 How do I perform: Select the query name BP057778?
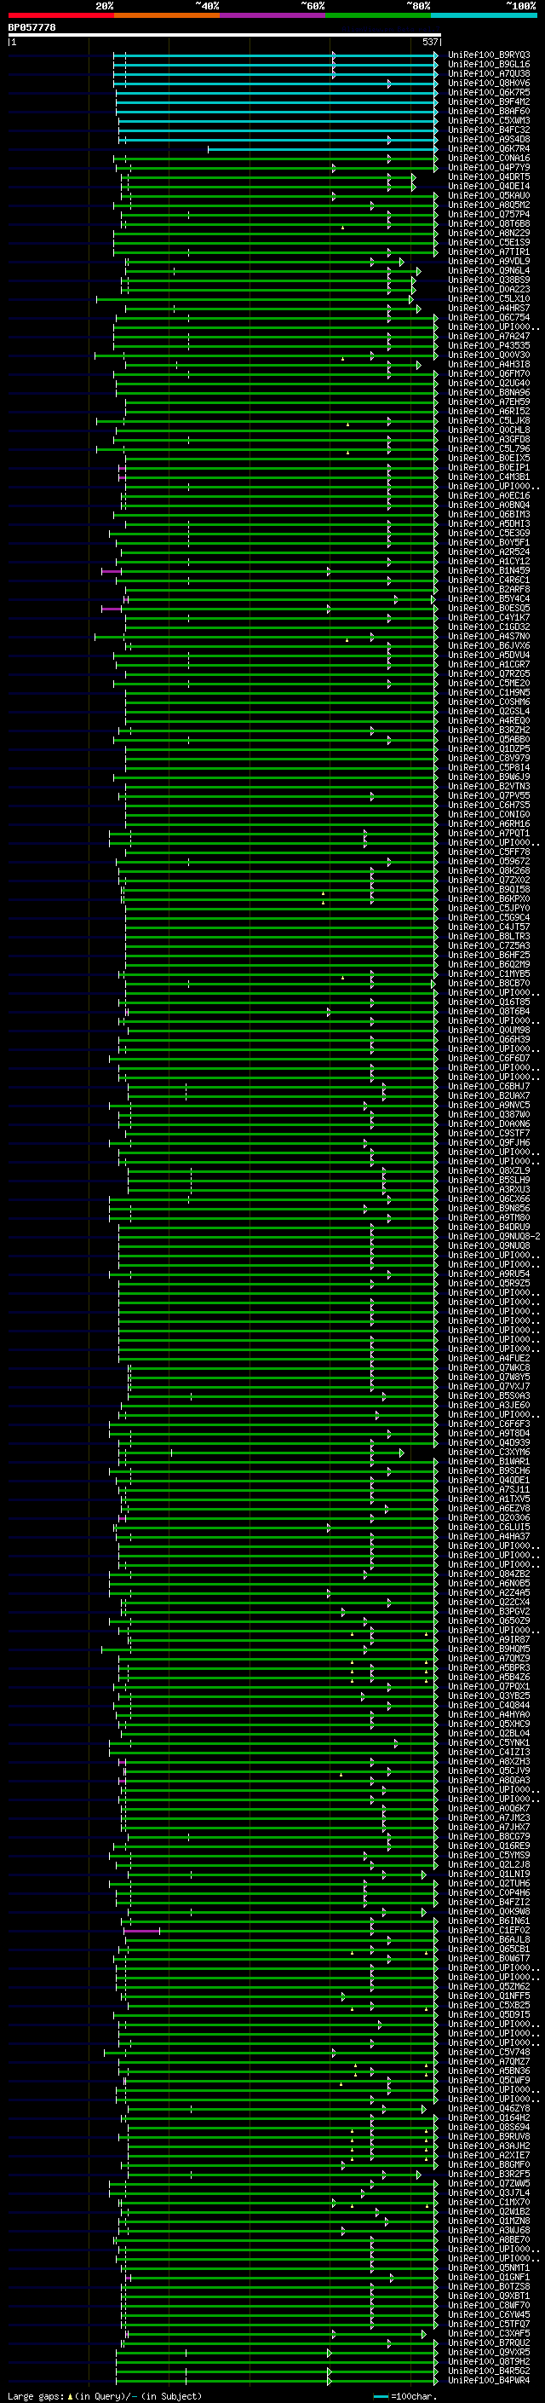tap(32, 27)
